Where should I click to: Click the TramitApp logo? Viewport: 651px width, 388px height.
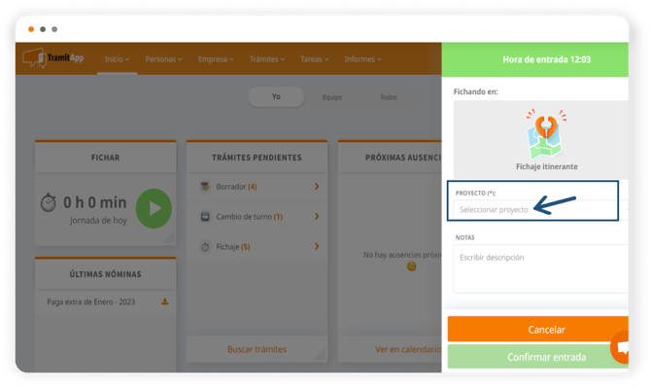coord(53,57)
